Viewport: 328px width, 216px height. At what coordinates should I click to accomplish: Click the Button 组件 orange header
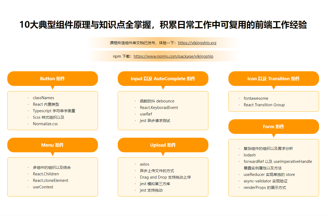click(53, 79)
